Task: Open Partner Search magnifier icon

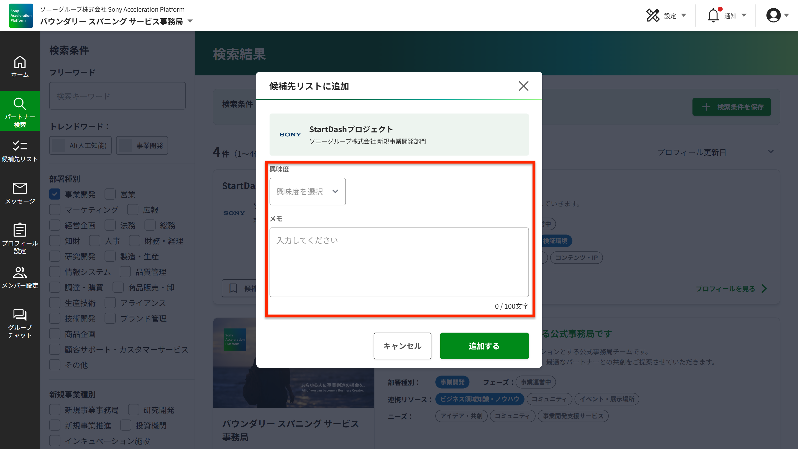Action: point(20,104)
